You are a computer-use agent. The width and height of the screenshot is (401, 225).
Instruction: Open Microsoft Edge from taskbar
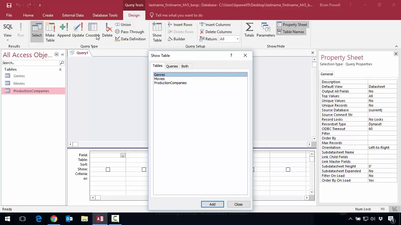pos(39,219)
